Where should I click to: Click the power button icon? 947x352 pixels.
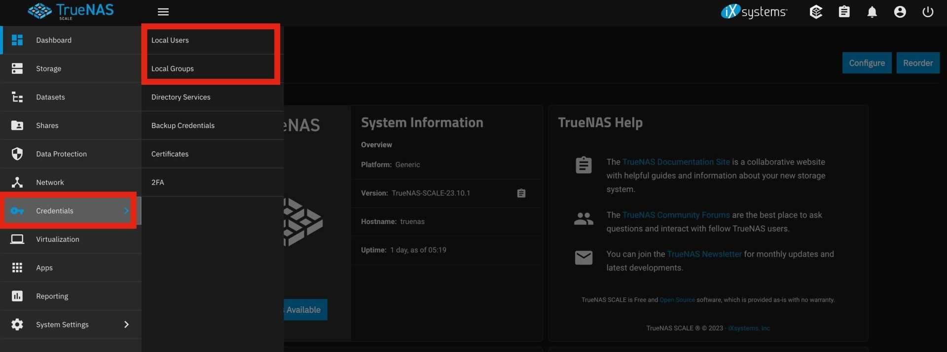928,12
